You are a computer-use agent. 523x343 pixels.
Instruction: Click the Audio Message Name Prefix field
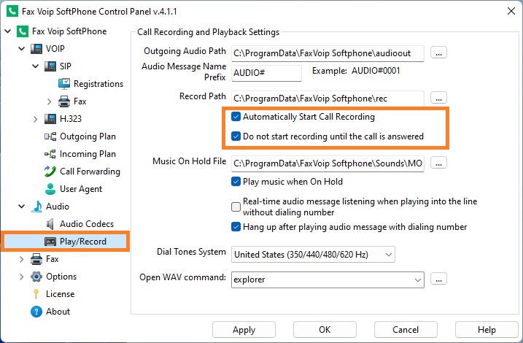pyautogui.click(x=266, y=73)
